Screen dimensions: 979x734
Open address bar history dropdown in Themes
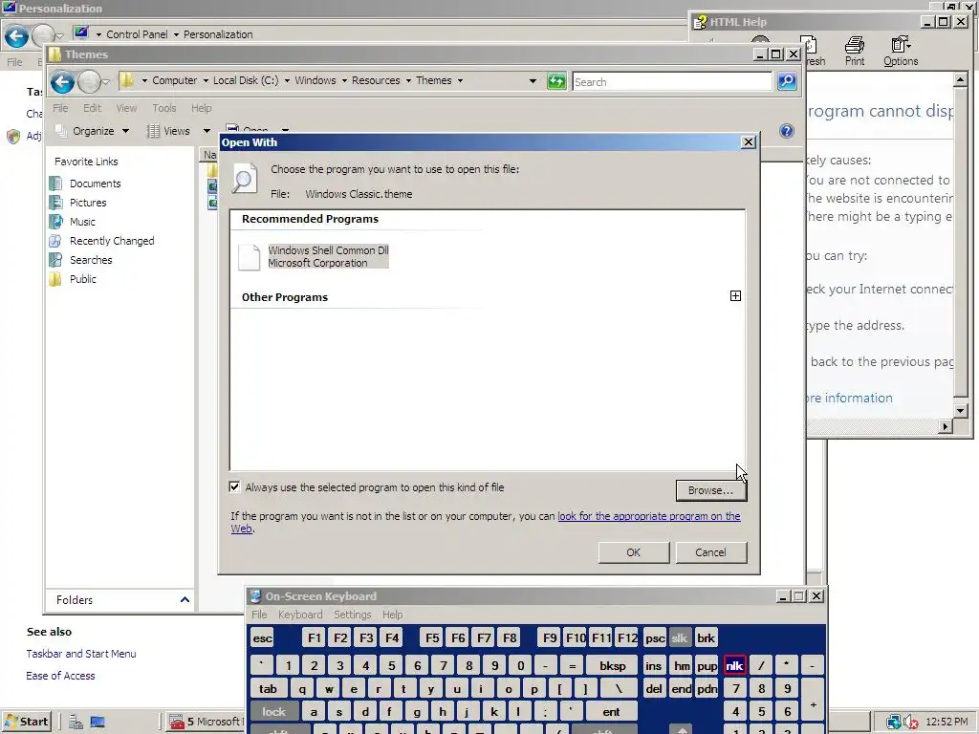point(533,81)
